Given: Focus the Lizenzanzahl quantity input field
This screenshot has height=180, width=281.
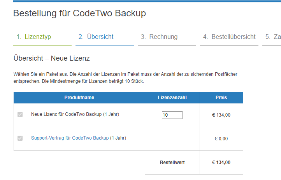Looking at the screenshot, I should [x=172, y=115].
